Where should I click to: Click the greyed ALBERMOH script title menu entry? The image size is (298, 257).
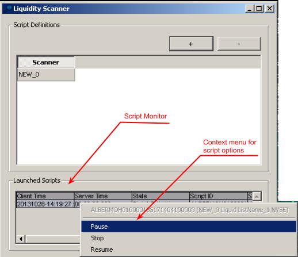point(189,210)
